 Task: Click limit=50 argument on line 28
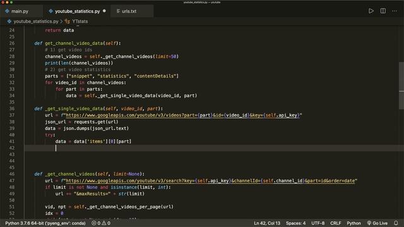(165, 56)
